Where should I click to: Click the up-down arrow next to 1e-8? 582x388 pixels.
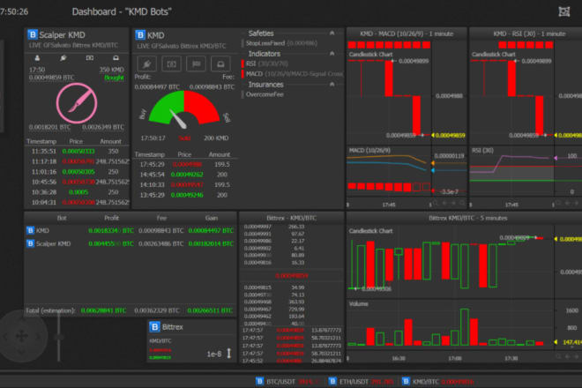tap(229, 354)
